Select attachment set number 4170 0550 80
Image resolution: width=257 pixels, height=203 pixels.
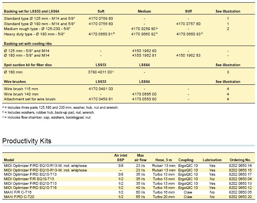[x=144, y=99]
